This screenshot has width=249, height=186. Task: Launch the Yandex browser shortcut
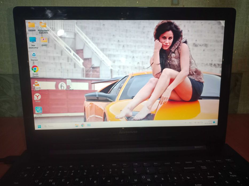[x=38, y=98]
